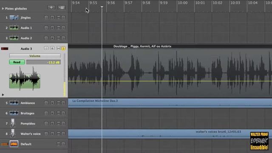Click the Audio 3 waveform thumbnail

(25, 78)
